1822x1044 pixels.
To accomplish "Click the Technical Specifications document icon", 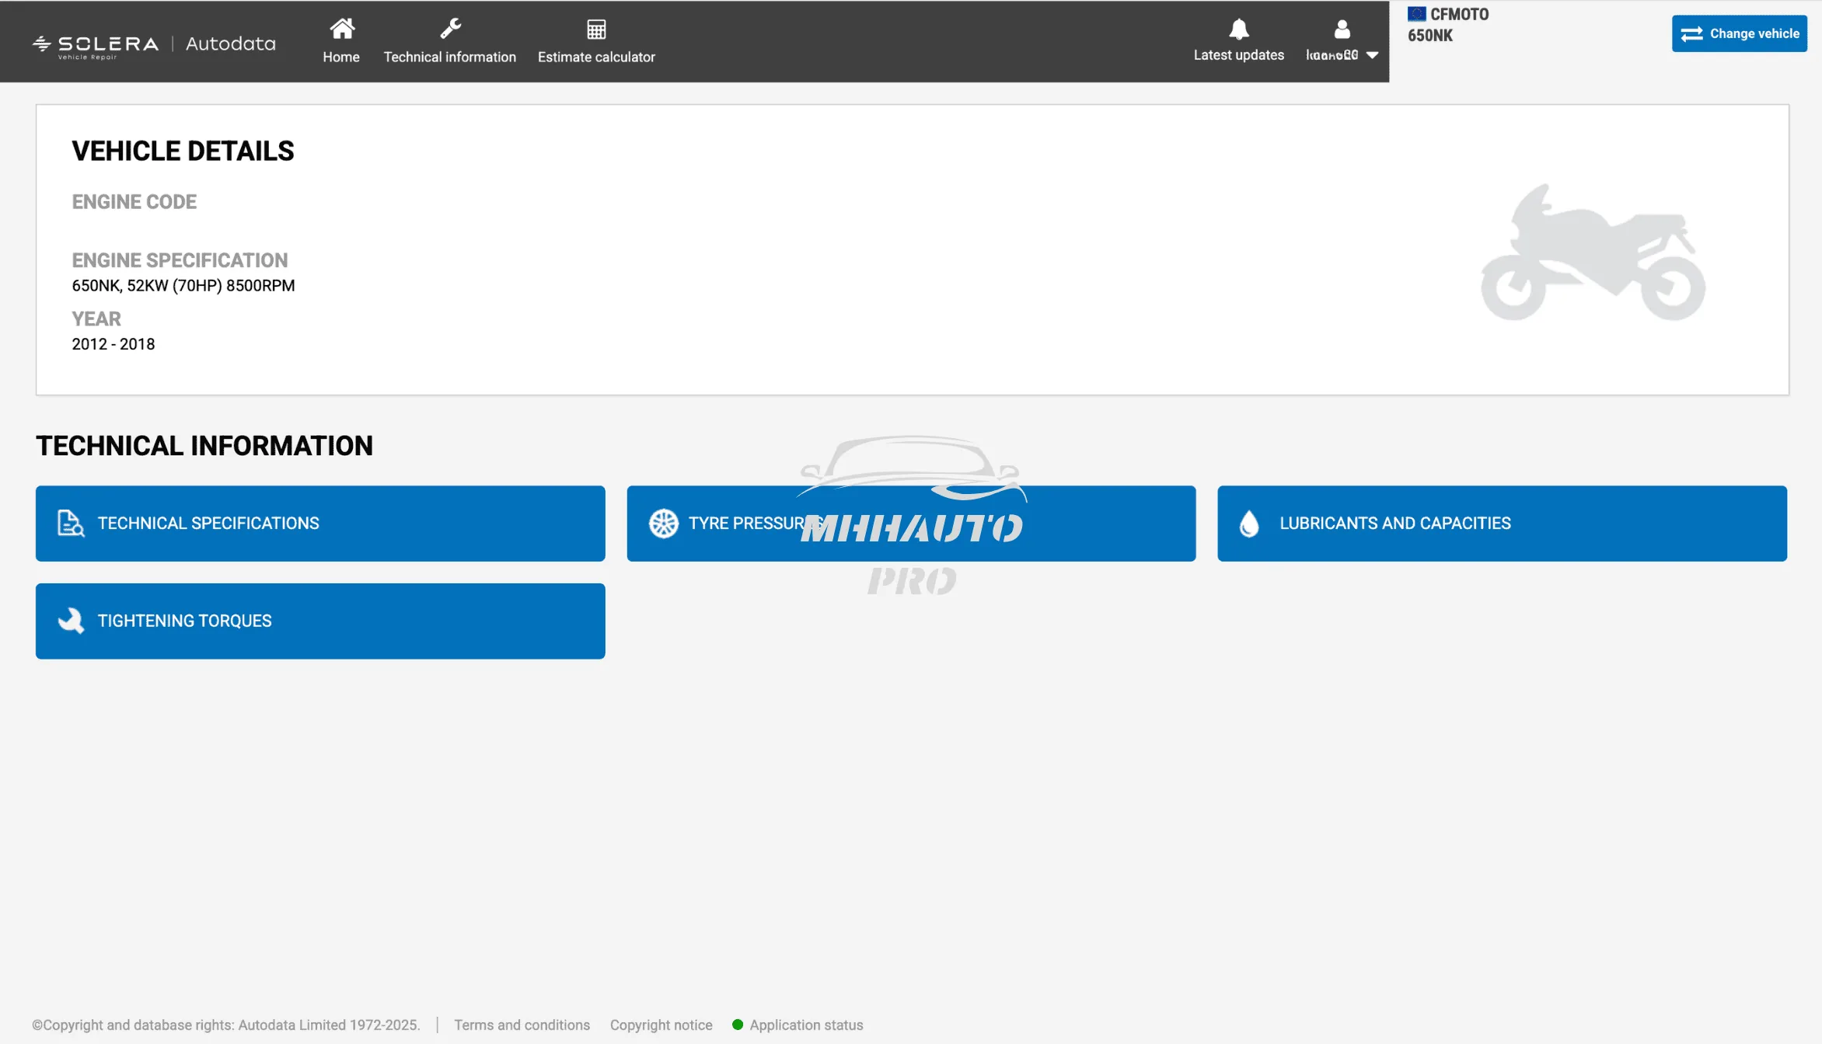I will pyautogui.click(x=71, y=524).
